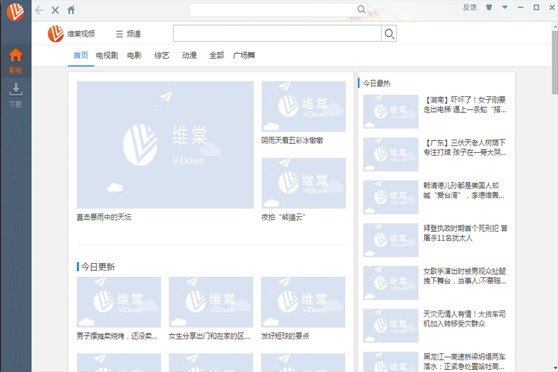Open the 阴雨天看五彩冰墩墩 thumbnail

point(303,107)
